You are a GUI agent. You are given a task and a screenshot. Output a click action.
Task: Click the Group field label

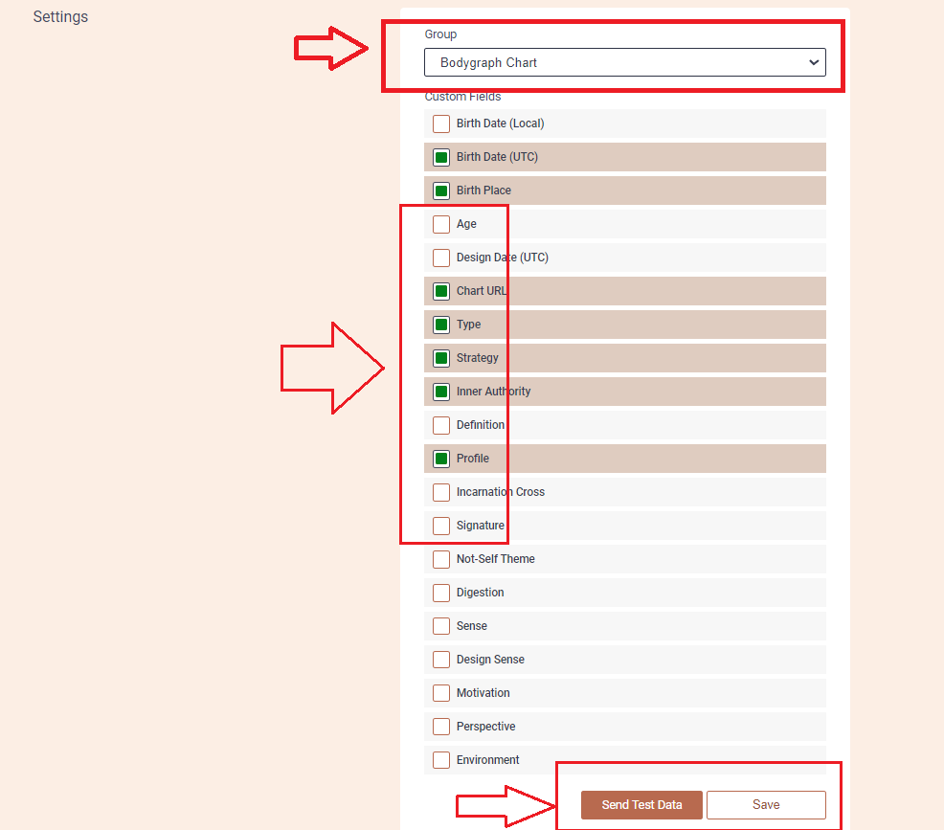pyautogui.click(x=440, y=34)
